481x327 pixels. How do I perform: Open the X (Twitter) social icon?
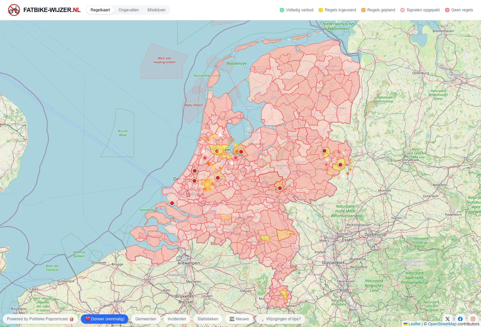[x=448, y=319]
